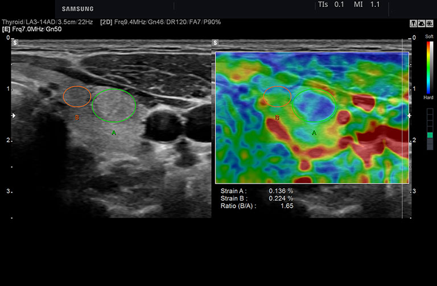
Task: Click the S orientation marker on left image
Action: (x=15, y=43)
